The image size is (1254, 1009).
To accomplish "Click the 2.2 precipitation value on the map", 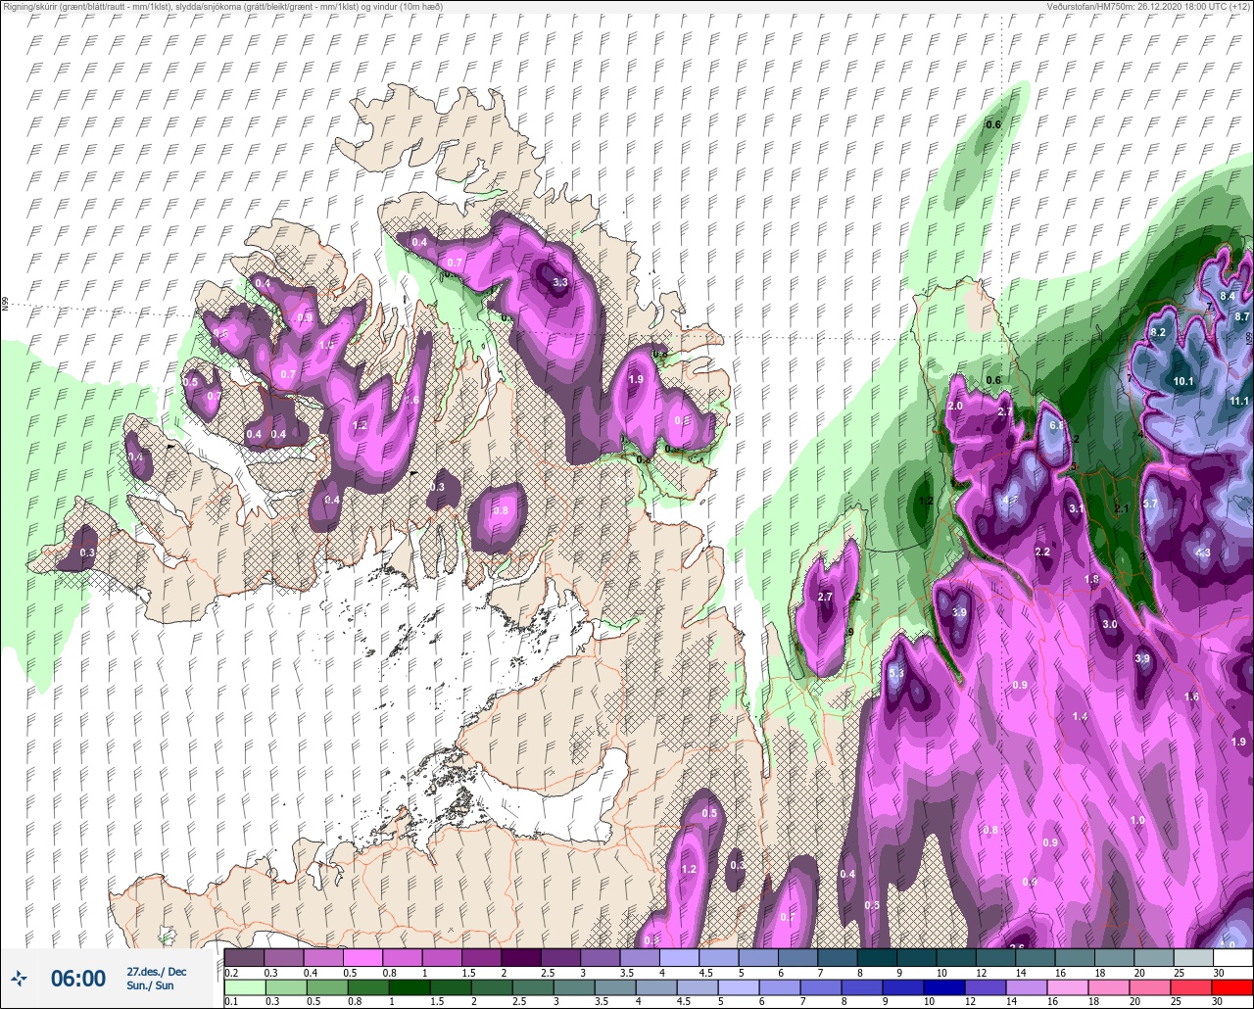I will point(1042,553).
